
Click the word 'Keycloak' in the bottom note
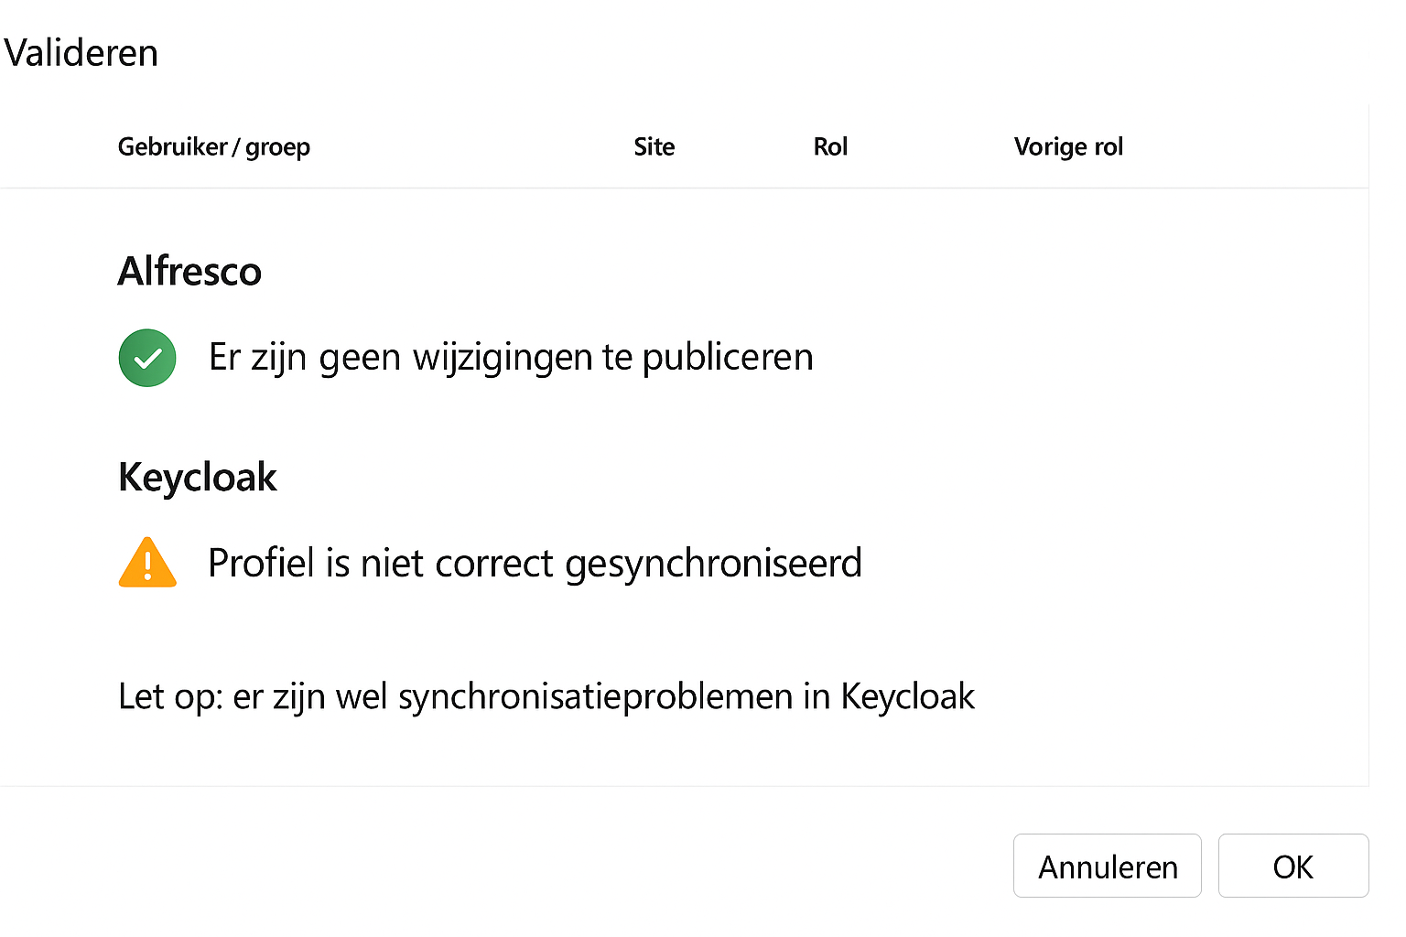[x=907, y=696]
